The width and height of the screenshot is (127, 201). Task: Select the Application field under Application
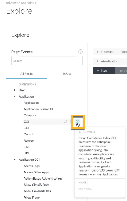(x=31, y=103)
